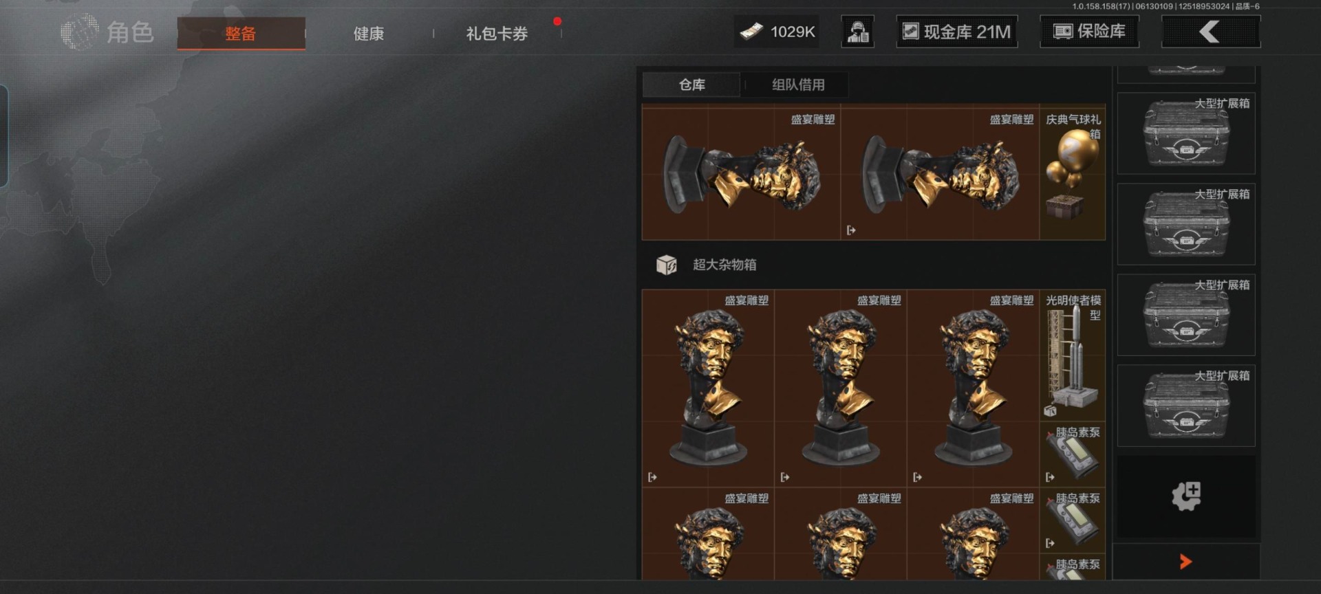Open 现金库 21M button
Image resolution: width=1321 pixels, height=594 pixels.
(957, 32)
